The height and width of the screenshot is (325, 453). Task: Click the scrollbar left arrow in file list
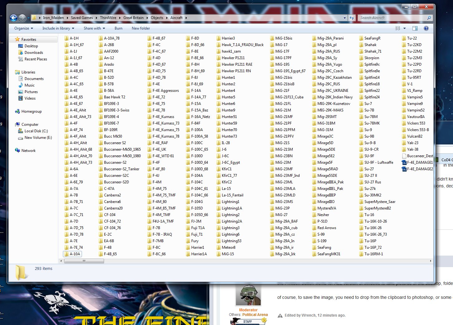62,261
